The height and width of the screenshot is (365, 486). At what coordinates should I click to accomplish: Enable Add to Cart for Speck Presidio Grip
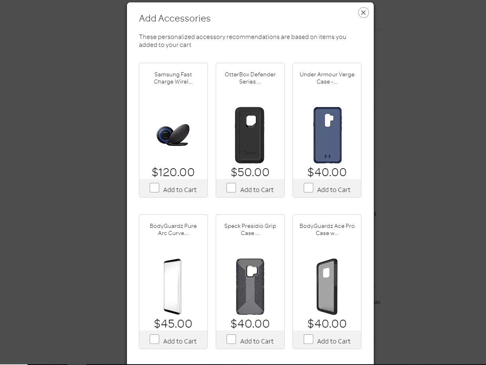click(231, 339)
